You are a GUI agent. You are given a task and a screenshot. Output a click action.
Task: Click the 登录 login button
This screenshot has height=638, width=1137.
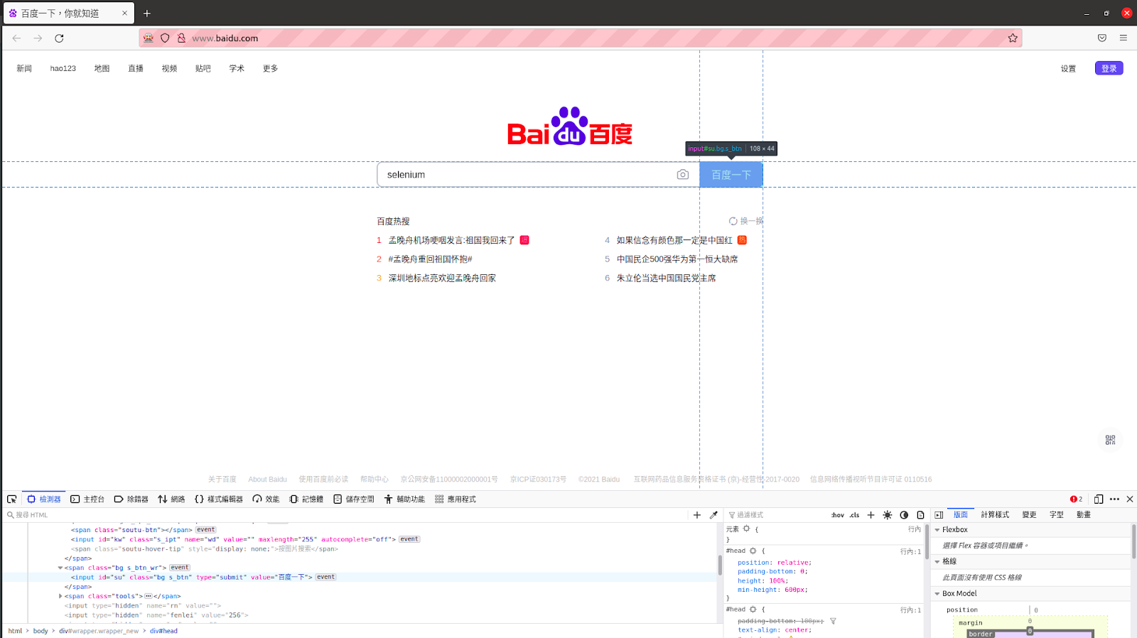tap(1109, 68)
